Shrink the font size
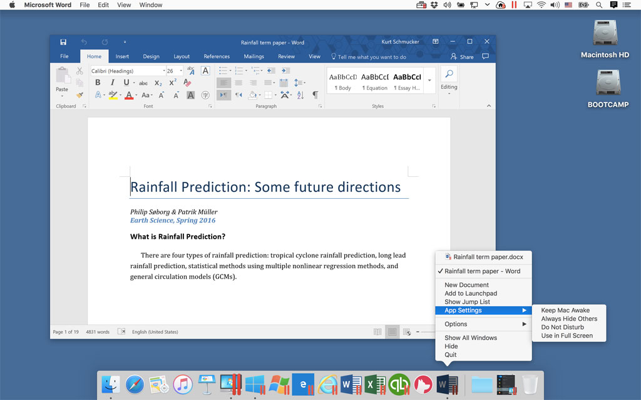Viewport: 641px width, 400px height. tap(176, 95)
